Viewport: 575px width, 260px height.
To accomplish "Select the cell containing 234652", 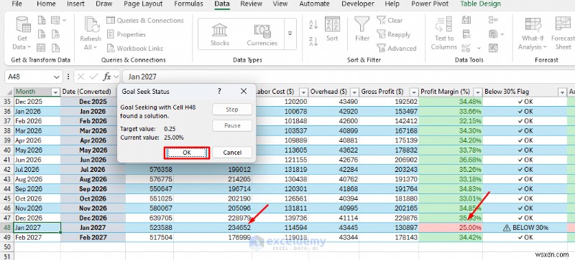I will coord(213,228).
